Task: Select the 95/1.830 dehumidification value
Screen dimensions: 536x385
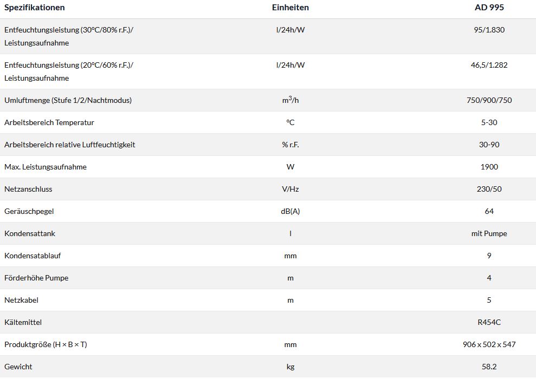Action: point(489,30)
